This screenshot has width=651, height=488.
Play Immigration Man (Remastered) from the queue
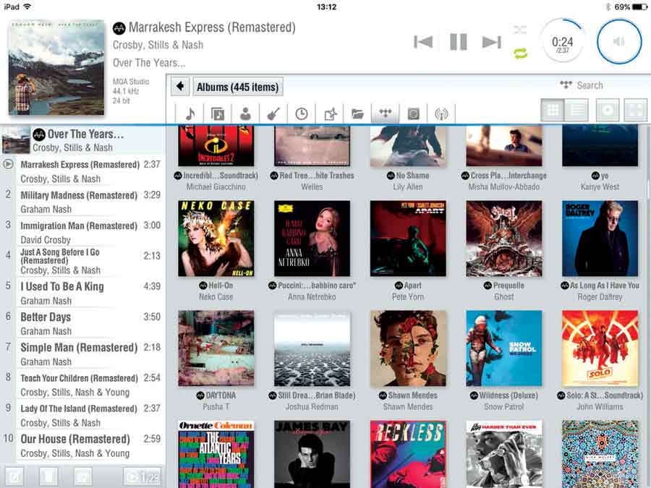click(82, 232)
